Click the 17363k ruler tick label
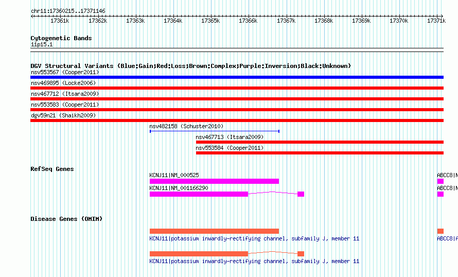 coord(135,21)
